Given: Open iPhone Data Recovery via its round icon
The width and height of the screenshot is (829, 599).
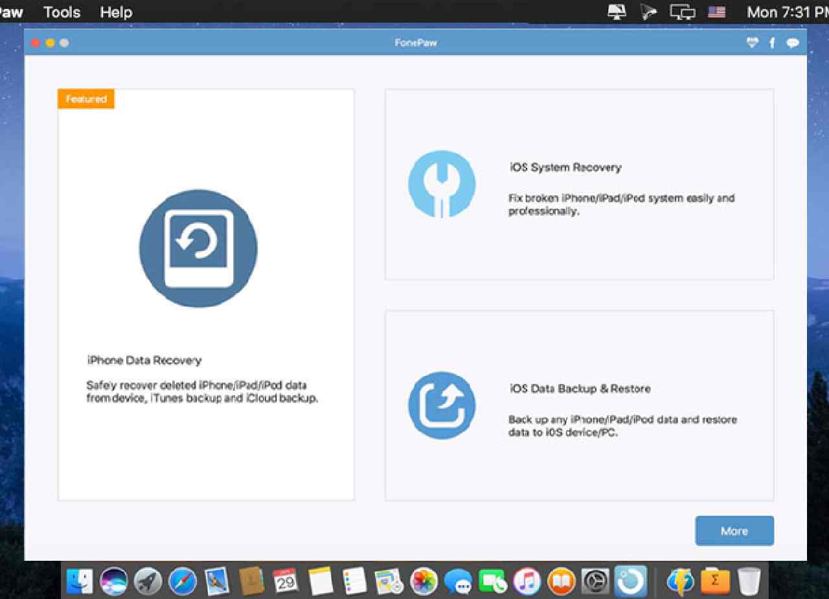Looking at the screenshot, I should 198,248.
